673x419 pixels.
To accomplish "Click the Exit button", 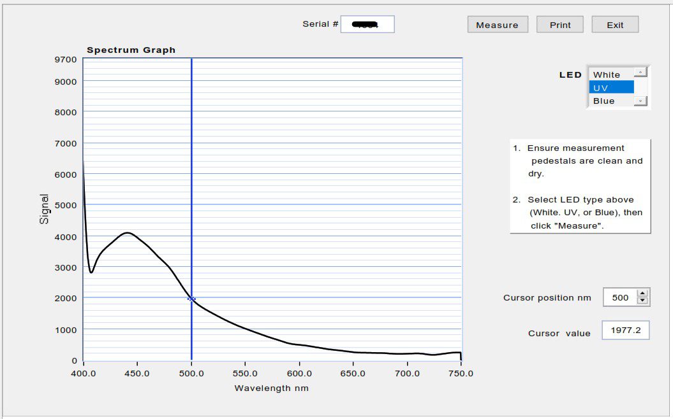I will 614,24.
